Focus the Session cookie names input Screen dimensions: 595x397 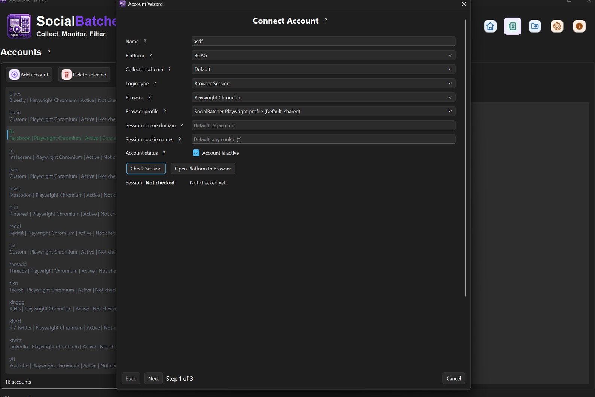tap(323, 139)
